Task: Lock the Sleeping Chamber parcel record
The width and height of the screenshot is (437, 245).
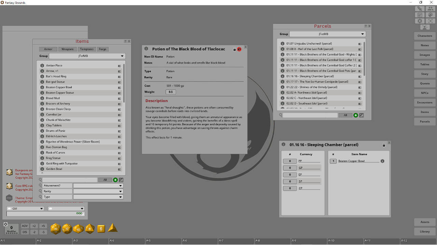Action: tap(384, 145)
